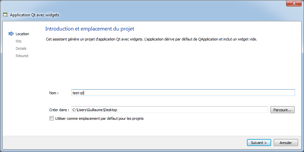Screen dimensions: 304x152
Task: Select the Résumé step in the sidebar
Action: click(22, 56)
